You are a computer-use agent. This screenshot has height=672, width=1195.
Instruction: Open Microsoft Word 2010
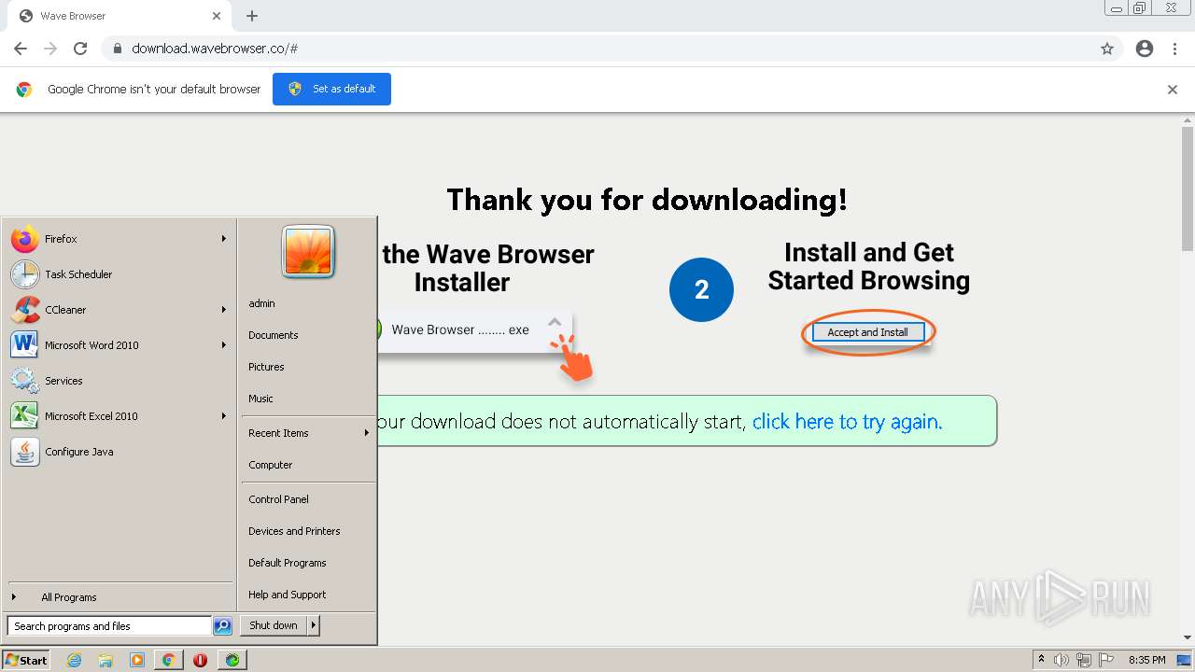pyautogui.click(x=119, y=345)
